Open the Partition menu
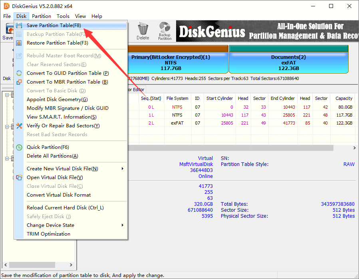The image size is (359, 279). click(42, 16)
